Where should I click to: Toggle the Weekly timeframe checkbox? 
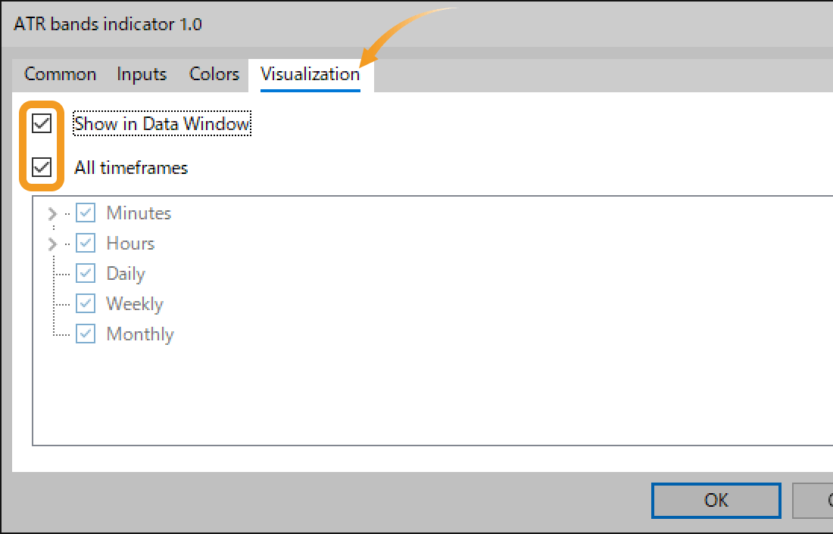86,303
